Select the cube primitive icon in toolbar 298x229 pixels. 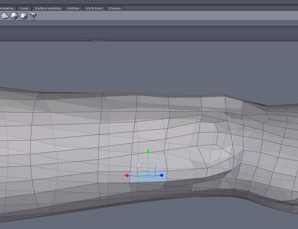click(23, 16)
